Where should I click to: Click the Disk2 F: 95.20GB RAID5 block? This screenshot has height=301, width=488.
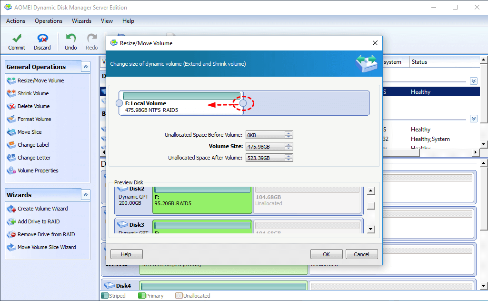tap(202, 200)
